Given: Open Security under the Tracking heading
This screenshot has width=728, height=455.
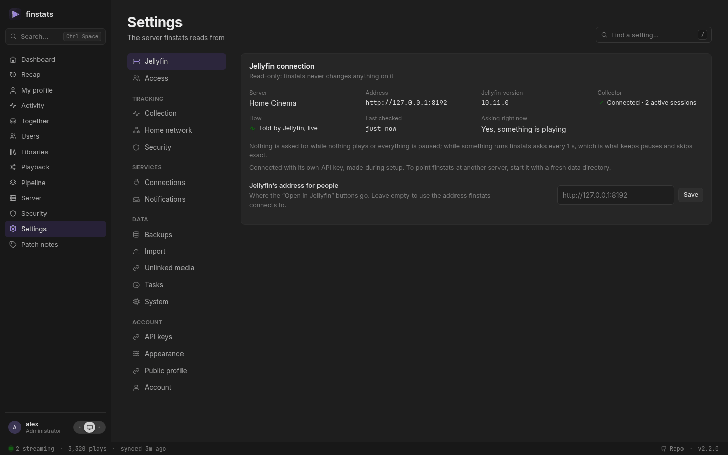Looking at the screenshot, I should [x=176, y=147].
